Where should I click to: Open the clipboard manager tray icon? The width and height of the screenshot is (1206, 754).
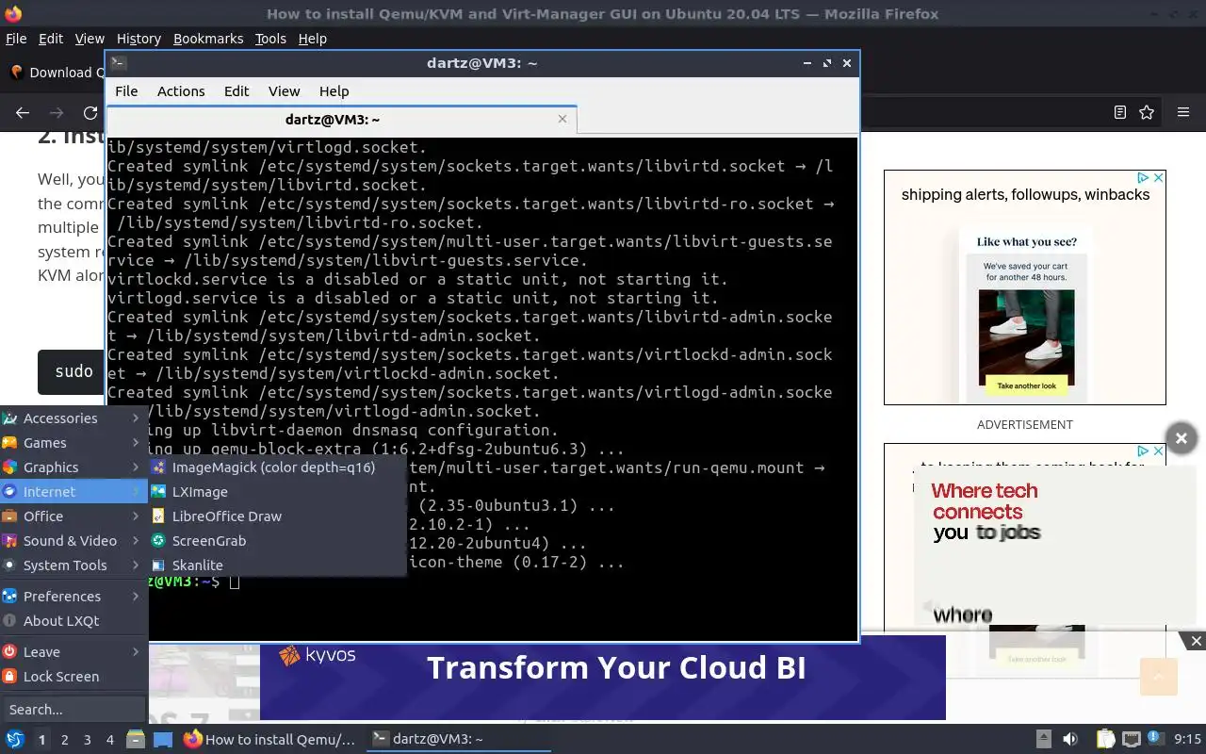(1104, 739)
